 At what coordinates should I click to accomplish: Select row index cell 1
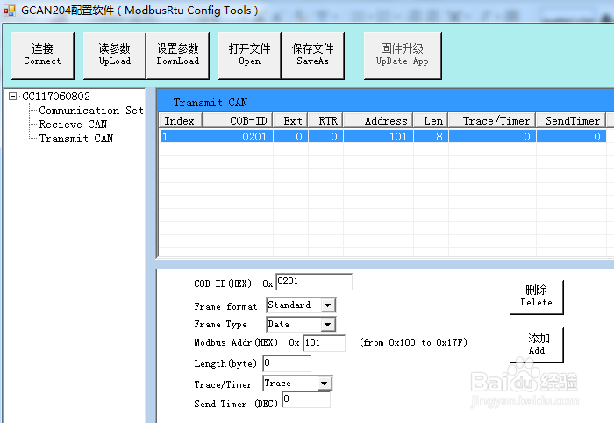click(x=181, y=136)
